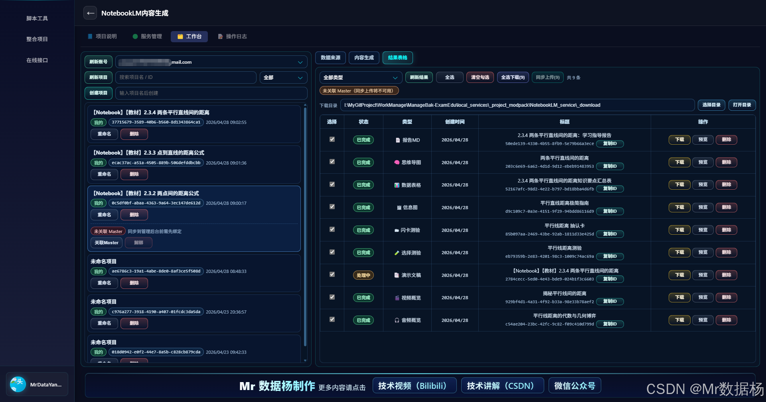Delete the 2.3.3 点到直线的距离公式 project

point(134,174)
